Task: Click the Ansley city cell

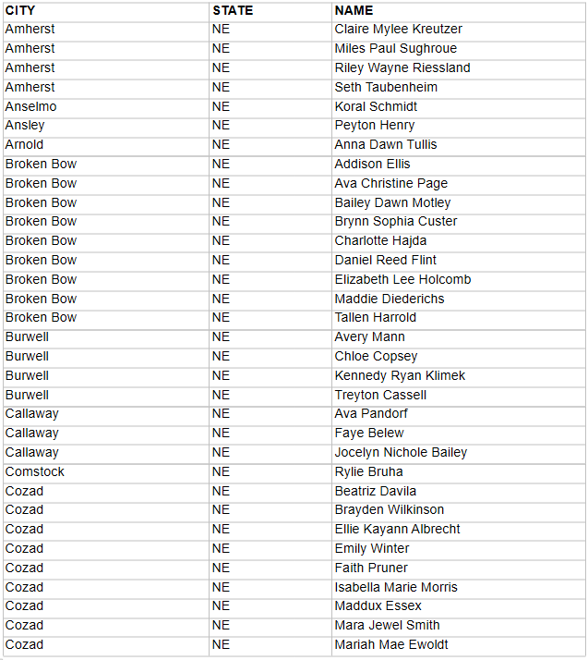Action: (x=25, y=126)
